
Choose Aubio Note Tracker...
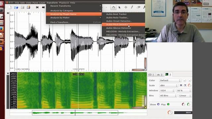tap(124, 18)
